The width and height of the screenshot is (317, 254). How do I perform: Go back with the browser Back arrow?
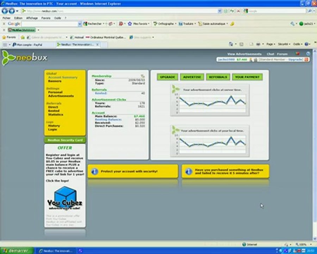[5, 11]
